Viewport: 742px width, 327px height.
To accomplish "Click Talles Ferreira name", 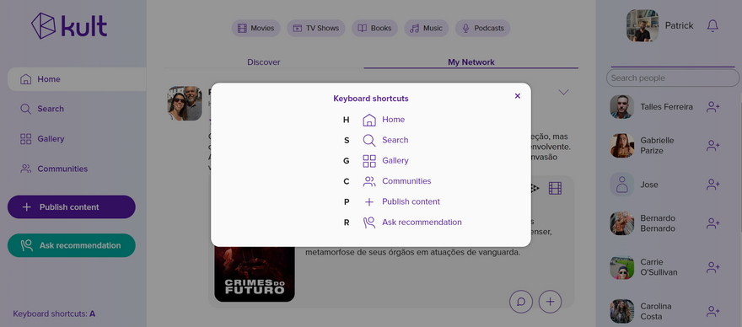I will (666, 107).
